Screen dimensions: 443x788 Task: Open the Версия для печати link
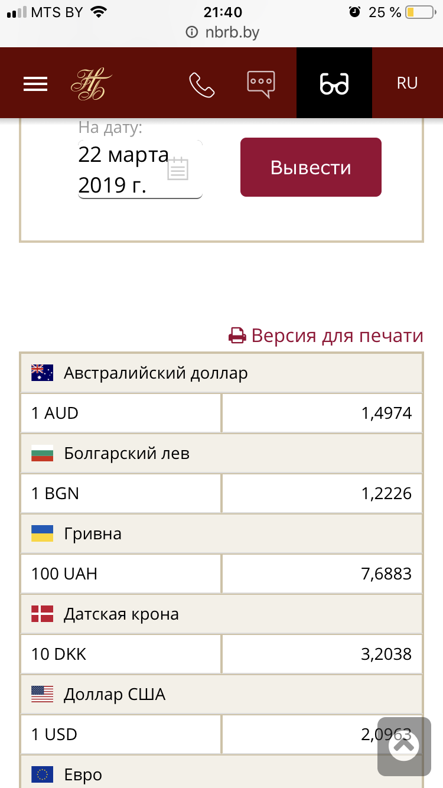[x=337, y=336]
